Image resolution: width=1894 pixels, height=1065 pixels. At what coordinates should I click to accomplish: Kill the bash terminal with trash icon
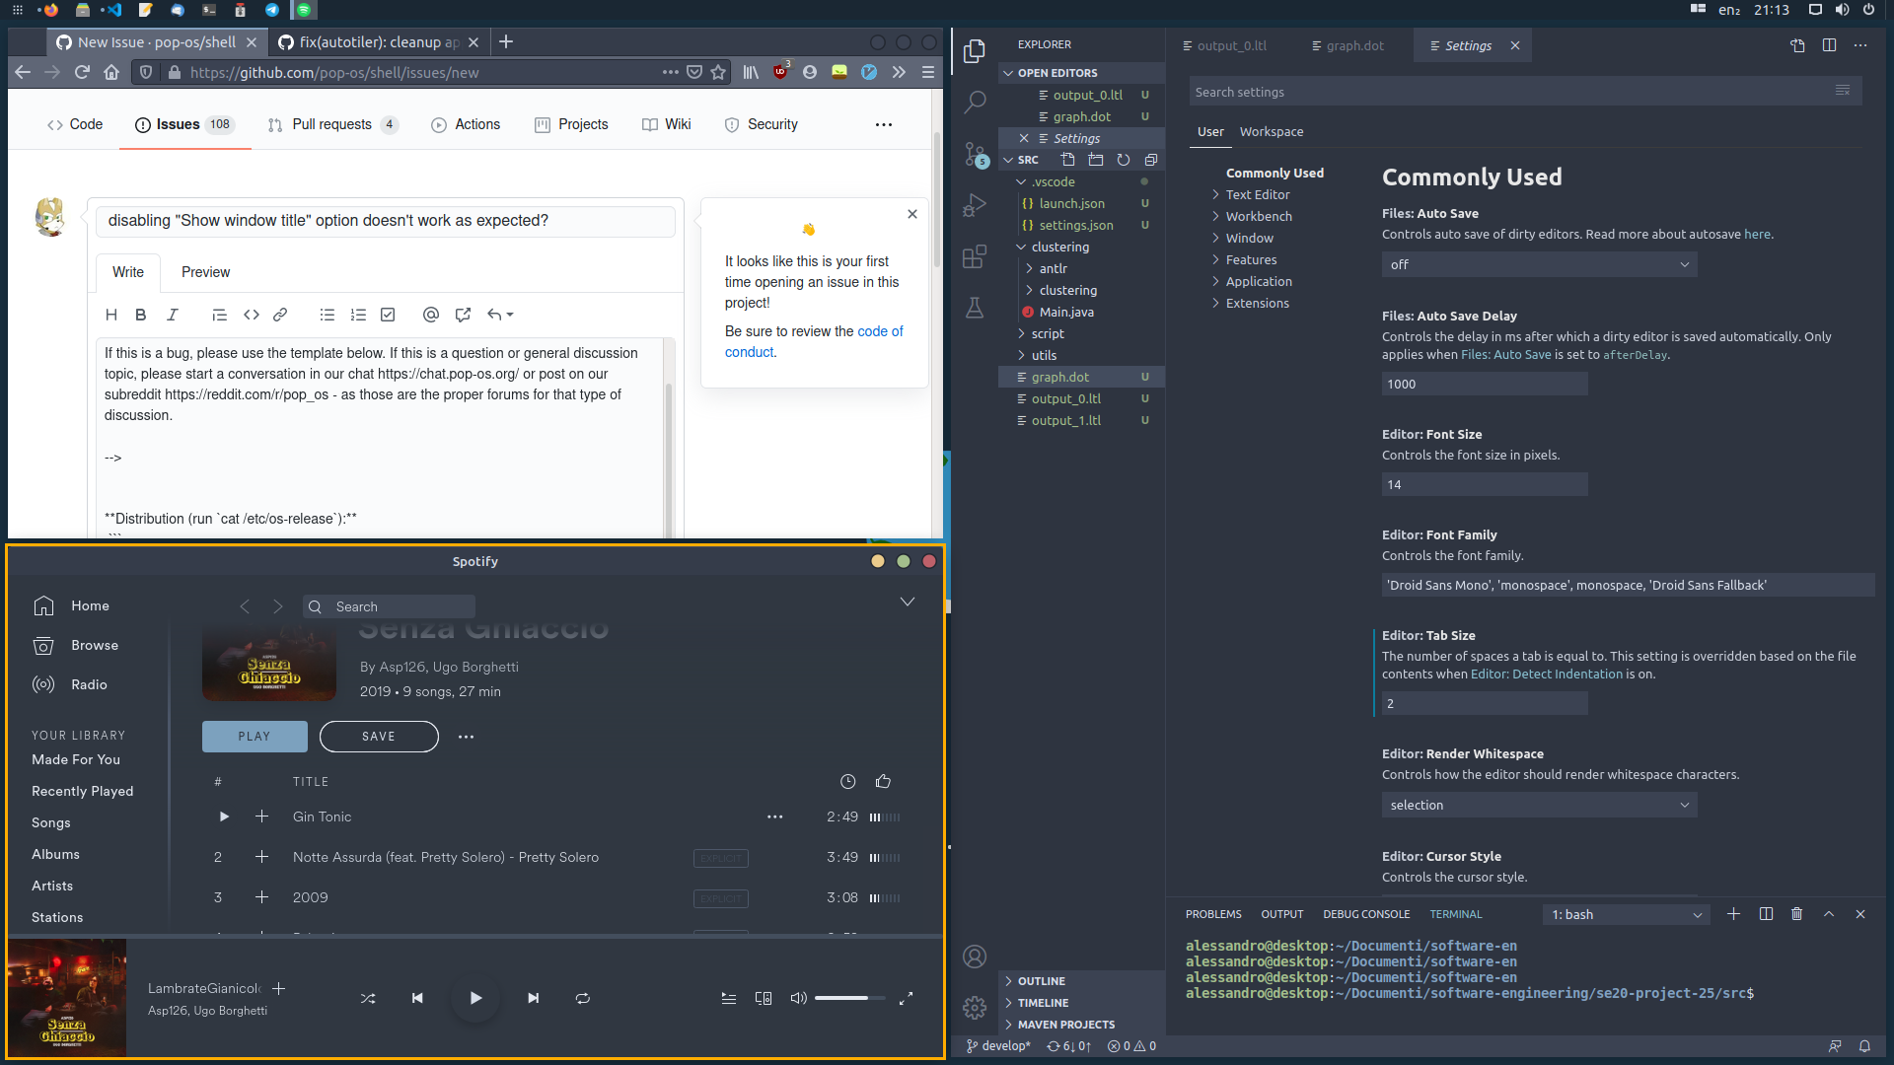[1796, 914]
